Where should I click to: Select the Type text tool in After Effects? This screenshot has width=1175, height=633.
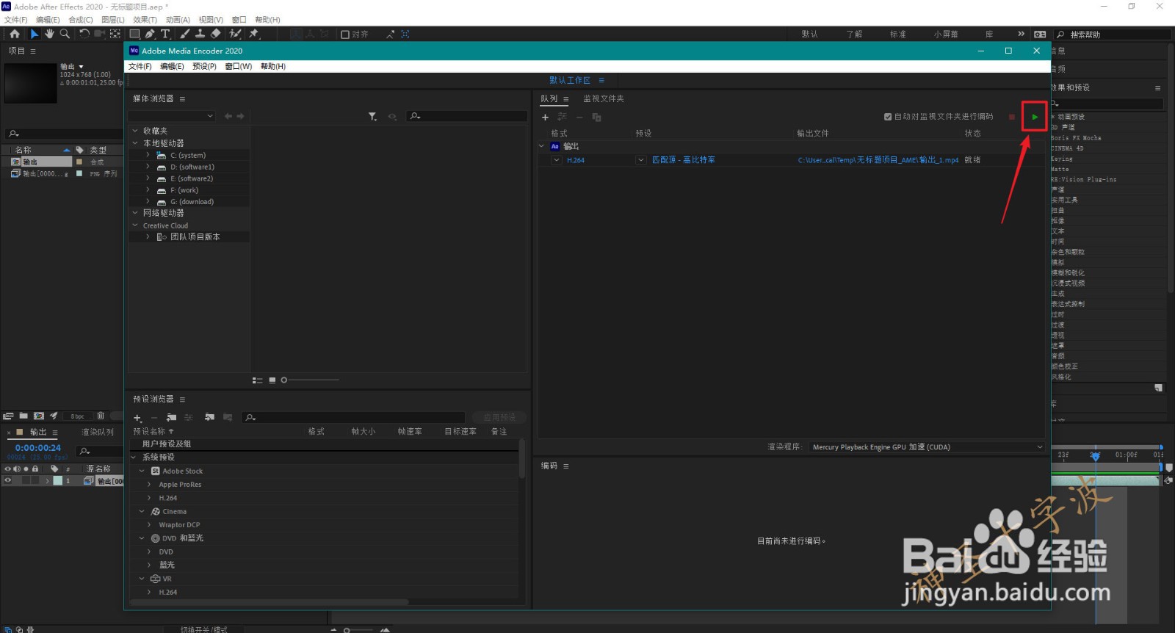coord(165,34)
